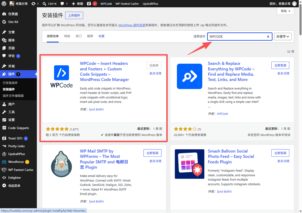Install Search & Replace Everything plugin
This screenshot has width=302, height=213.
280,65
